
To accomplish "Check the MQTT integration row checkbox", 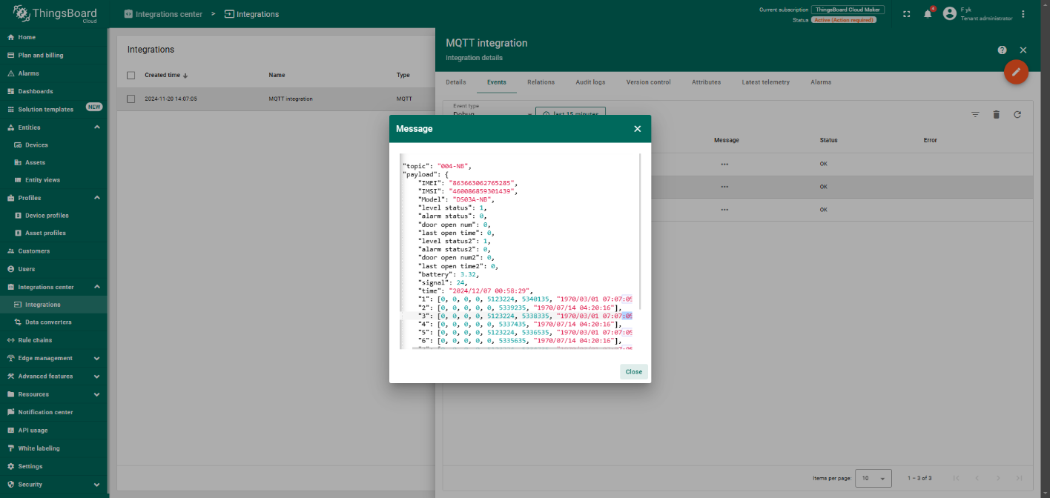I will click(131, 99).
